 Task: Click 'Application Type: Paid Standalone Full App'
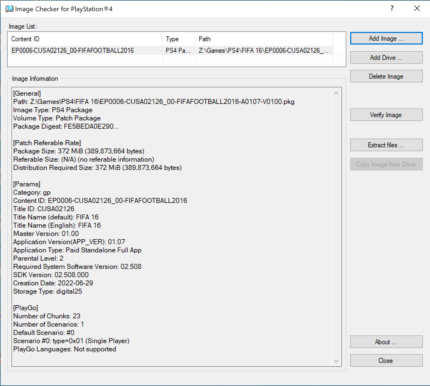(x=77, y=250)
